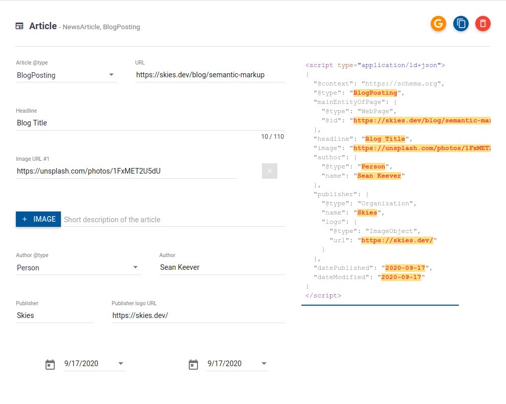
Task: Click the blue copy-pages icon button
Action: pyautogui.click(x=461, y=24)
